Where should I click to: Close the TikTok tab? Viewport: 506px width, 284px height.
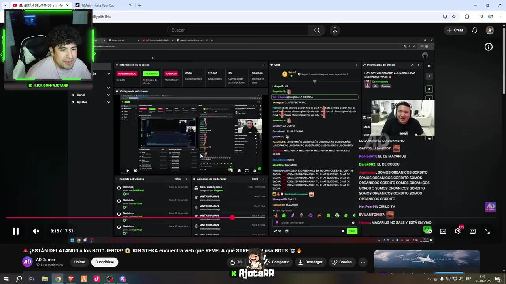tap(130, 6)
